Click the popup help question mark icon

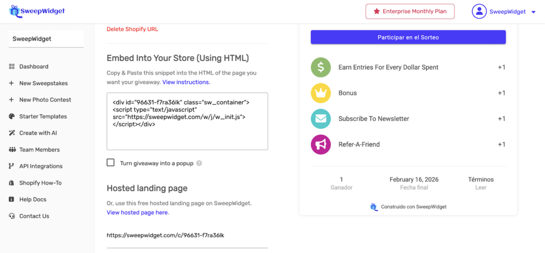coord(199,164)
